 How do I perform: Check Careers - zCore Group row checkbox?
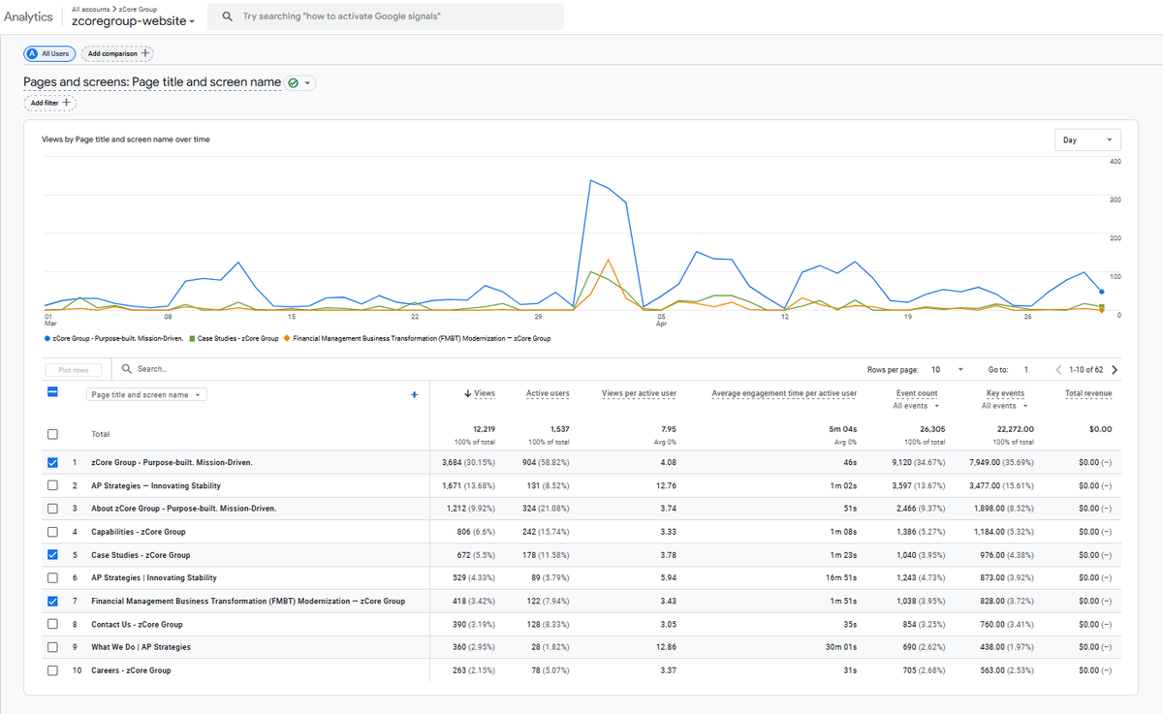(x=52, y=670)
